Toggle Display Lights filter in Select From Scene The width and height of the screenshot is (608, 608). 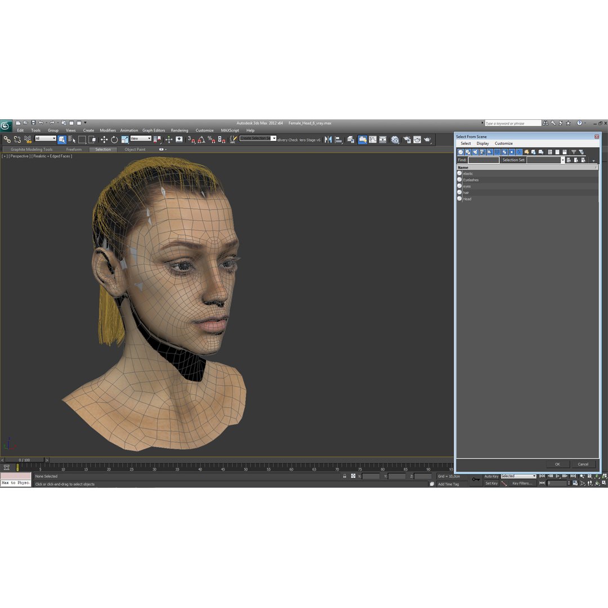tap(475, 152)
